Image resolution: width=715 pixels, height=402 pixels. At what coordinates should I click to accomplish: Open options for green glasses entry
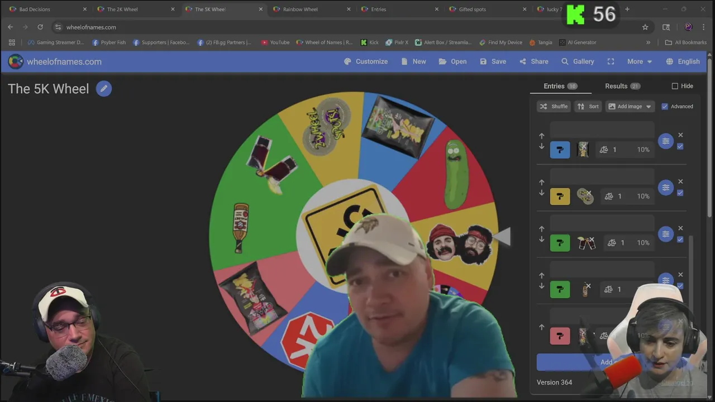coord(666,234)
